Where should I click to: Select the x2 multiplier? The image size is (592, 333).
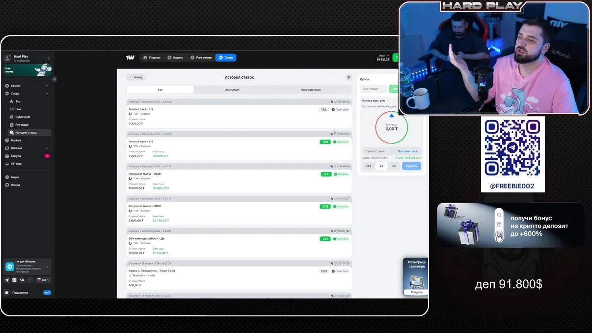coord(381,166)
